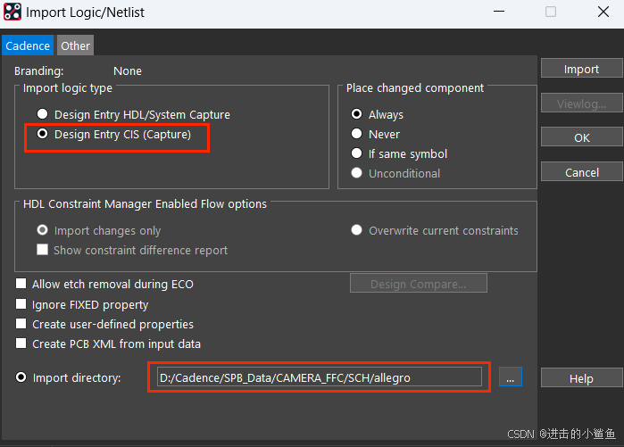Enable Create user-defined properties
Screen dimensions: 624x447
(21, 324)
